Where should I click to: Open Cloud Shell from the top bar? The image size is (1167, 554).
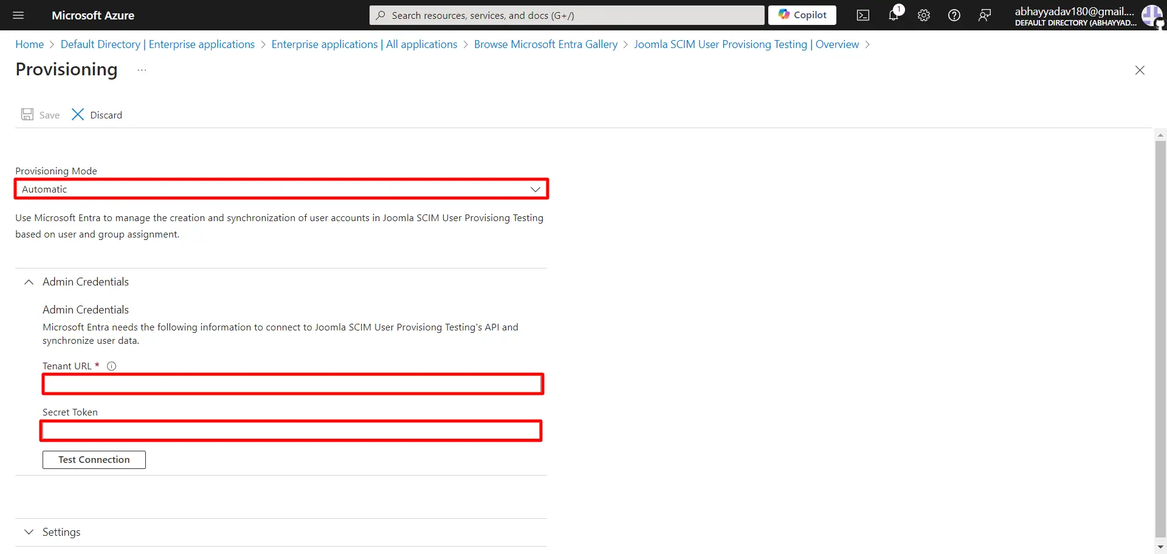click(x=863, y=15)
